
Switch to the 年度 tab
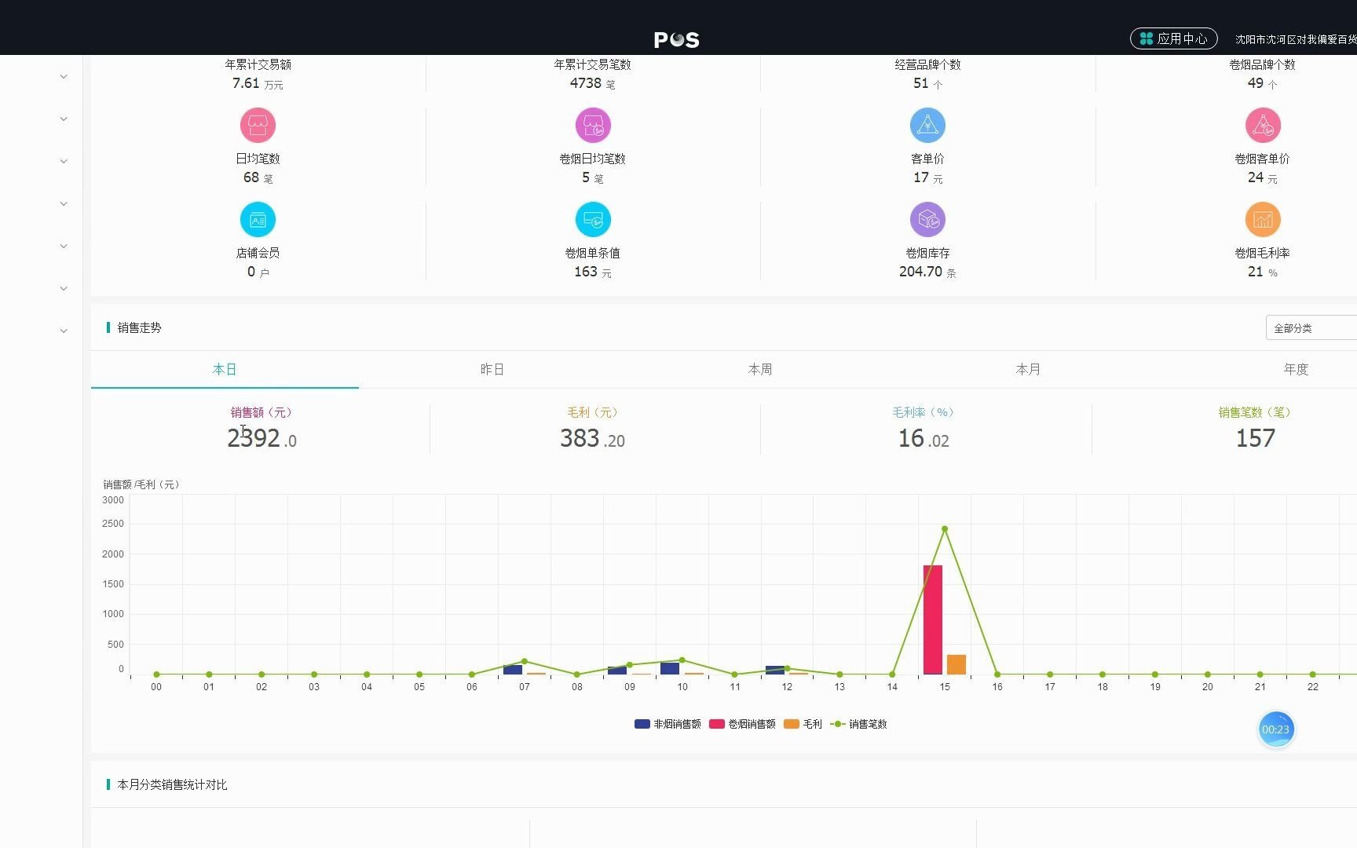click(x=1296, y=369)
